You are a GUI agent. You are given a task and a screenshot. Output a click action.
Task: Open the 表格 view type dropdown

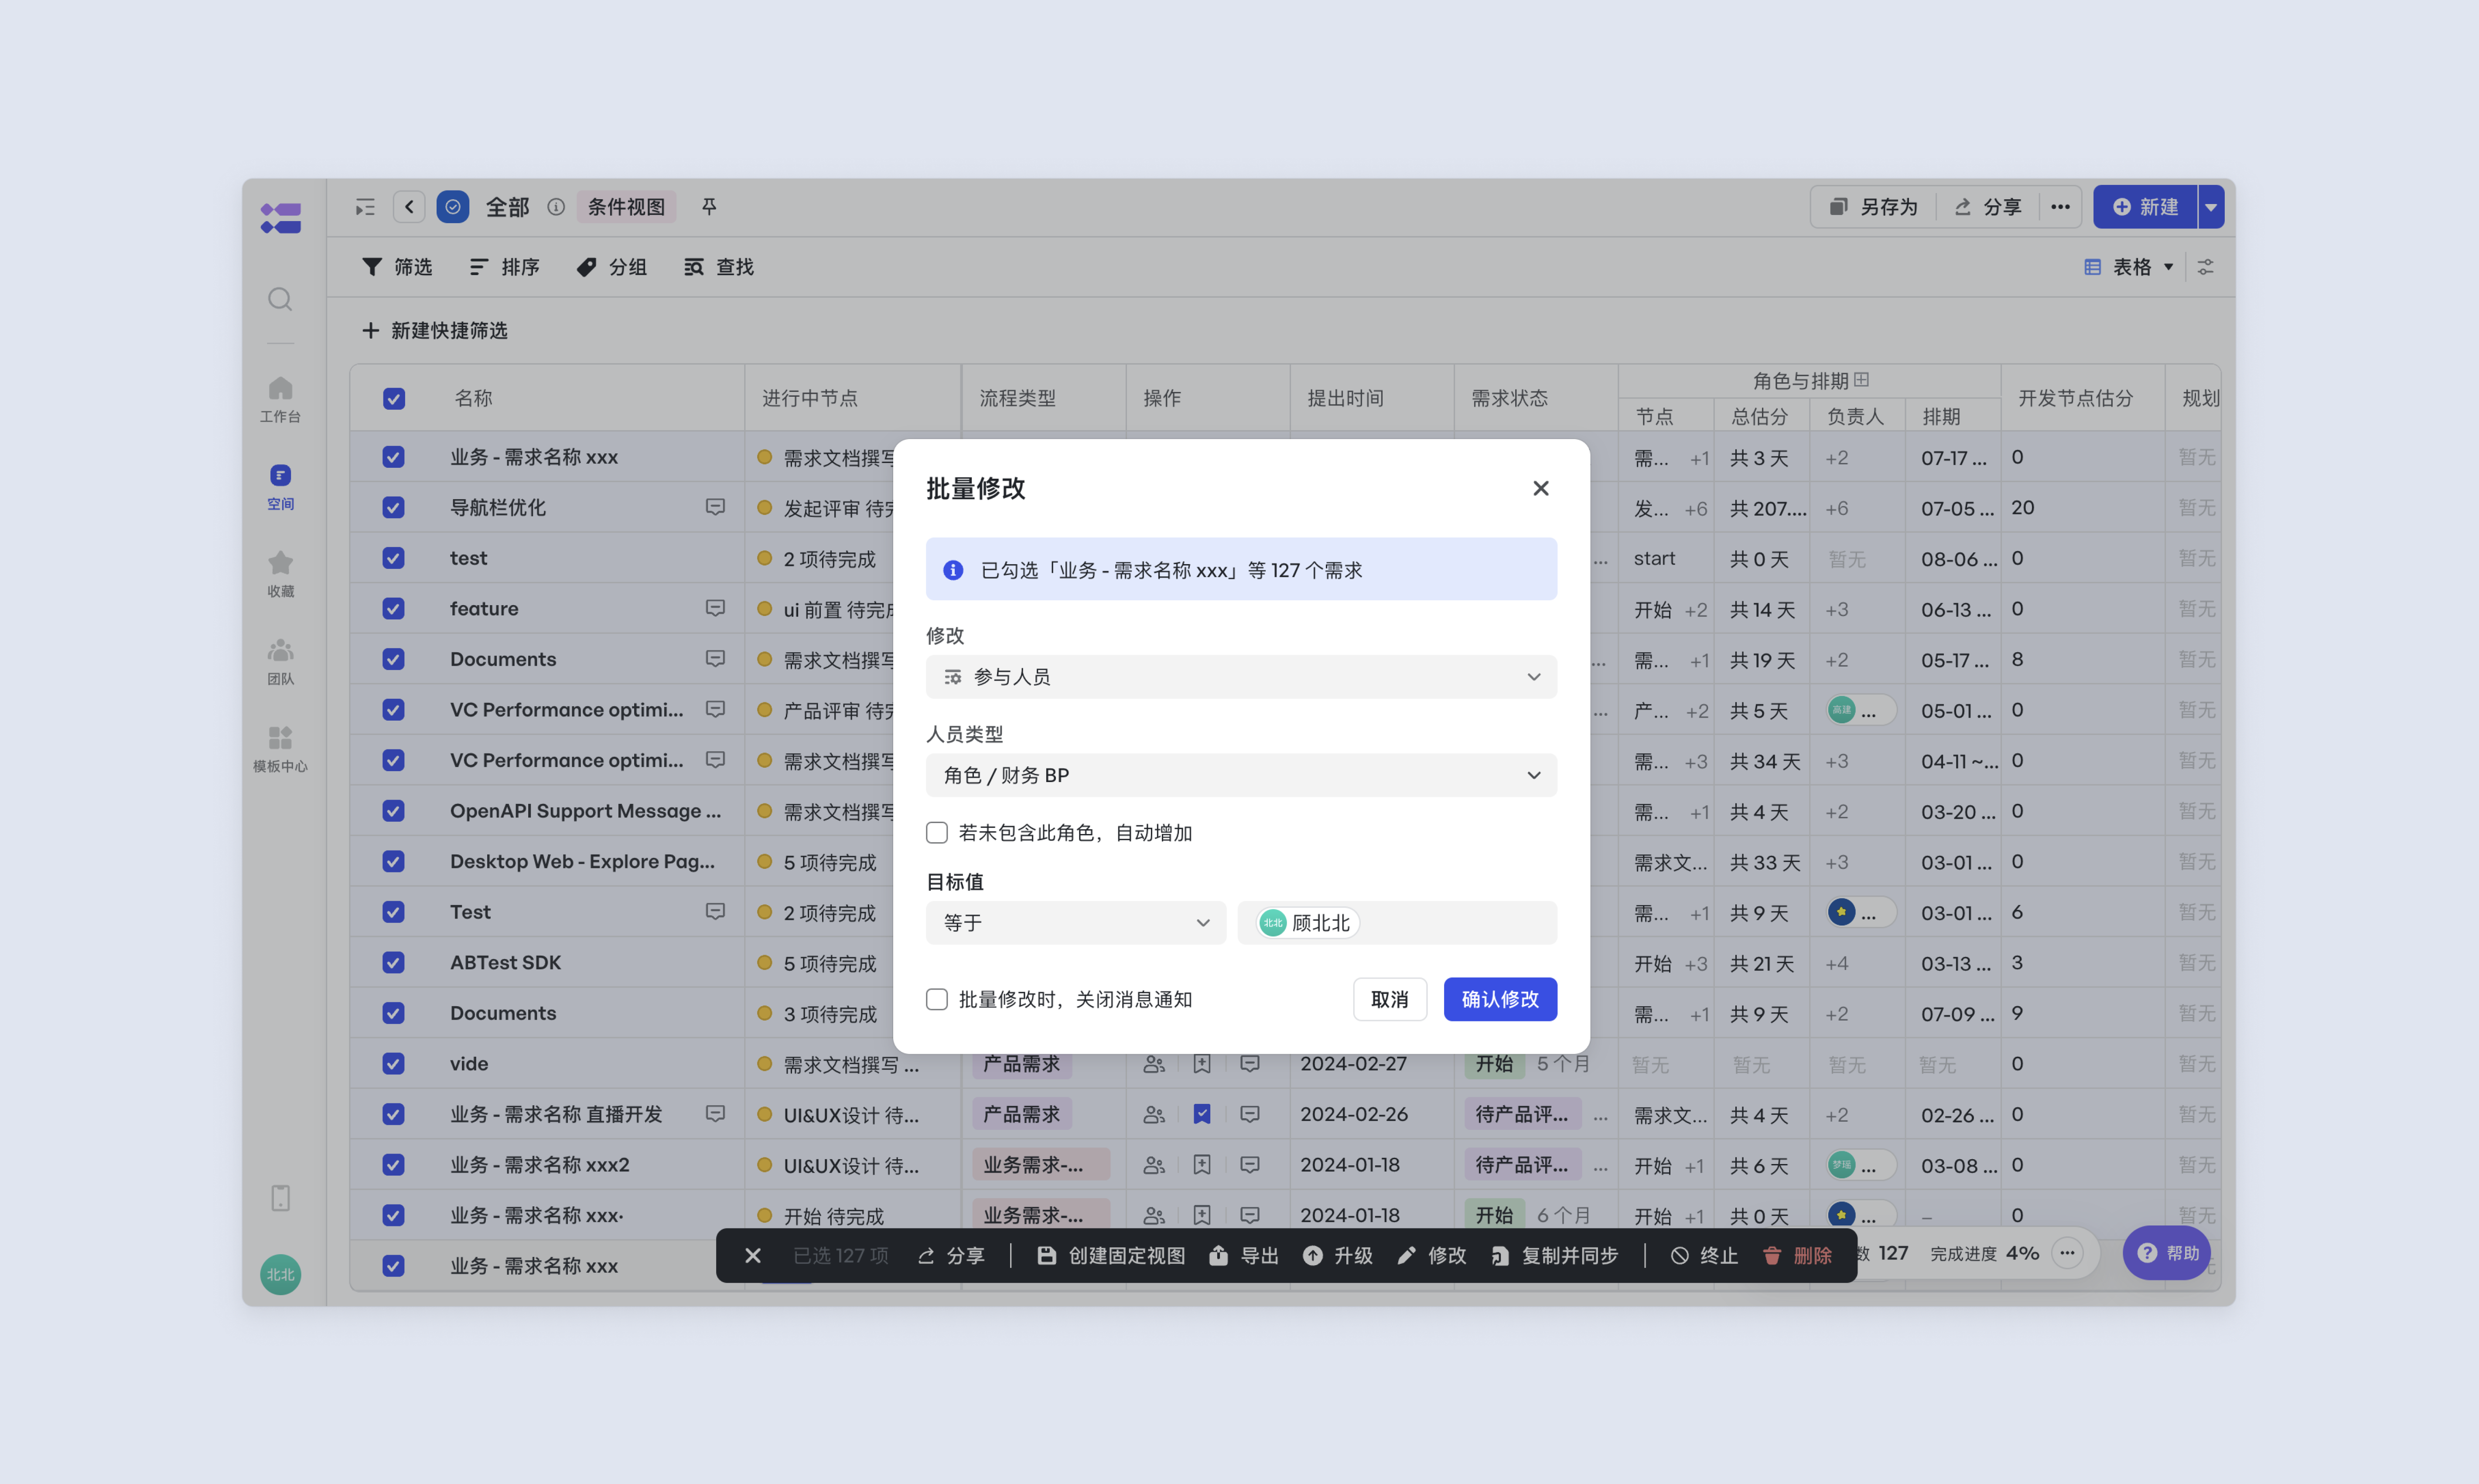(2129, 267)
